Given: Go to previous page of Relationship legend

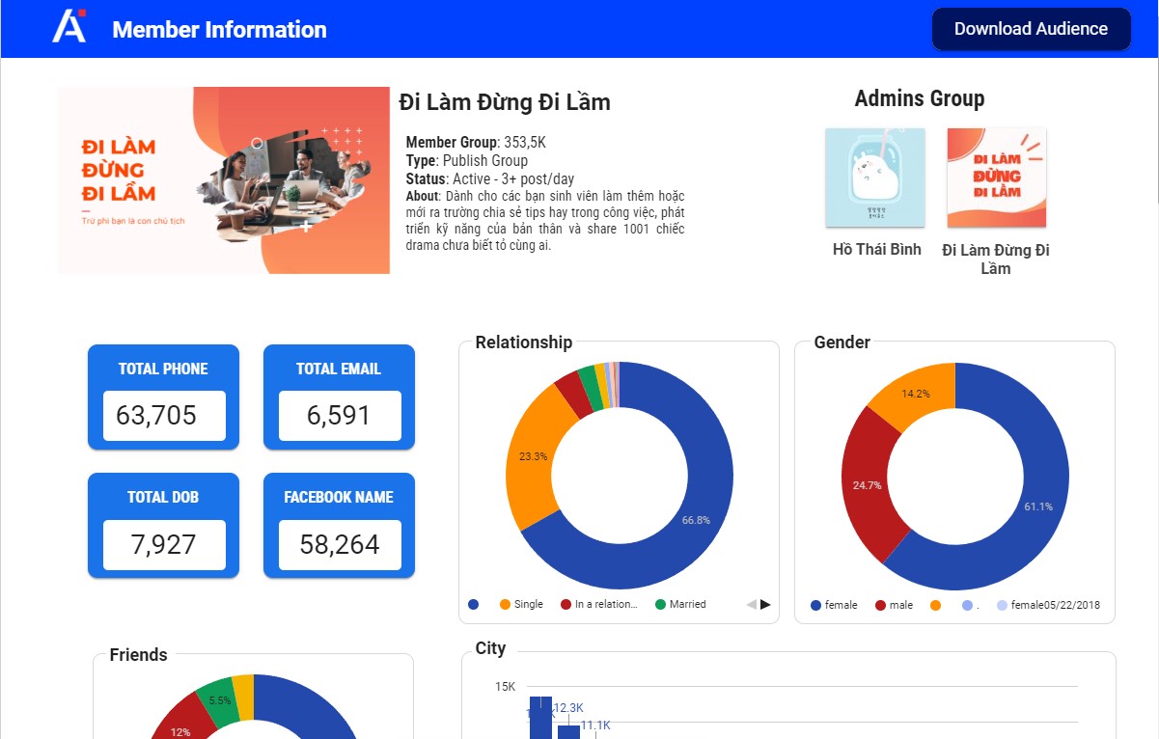Looking at the screenshot, I should point(751,604).
